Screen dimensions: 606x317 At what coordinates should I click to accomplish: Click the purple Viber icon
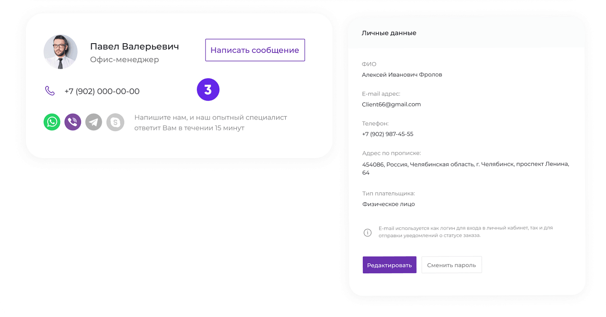pyautogui.click(x=73, y=122)
